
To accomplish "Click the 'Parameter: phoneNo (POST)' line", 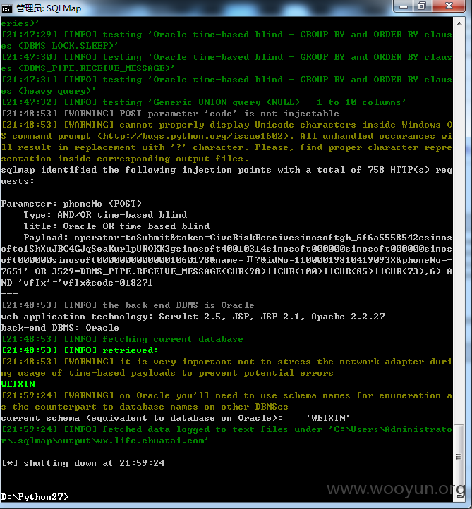I will [71, 204].
